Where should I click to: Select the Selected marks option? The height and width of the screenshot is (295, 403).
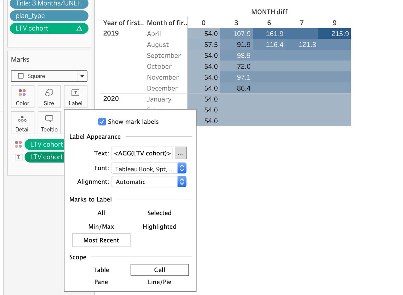tap(159, 213)
